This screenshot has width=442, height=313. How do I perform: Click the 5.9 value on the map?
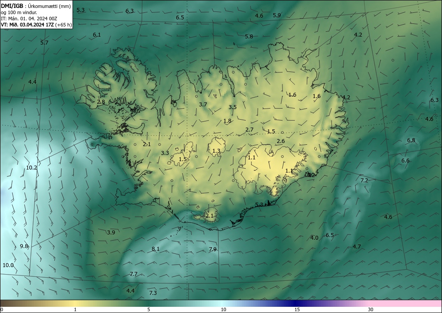tap(277, 15)
